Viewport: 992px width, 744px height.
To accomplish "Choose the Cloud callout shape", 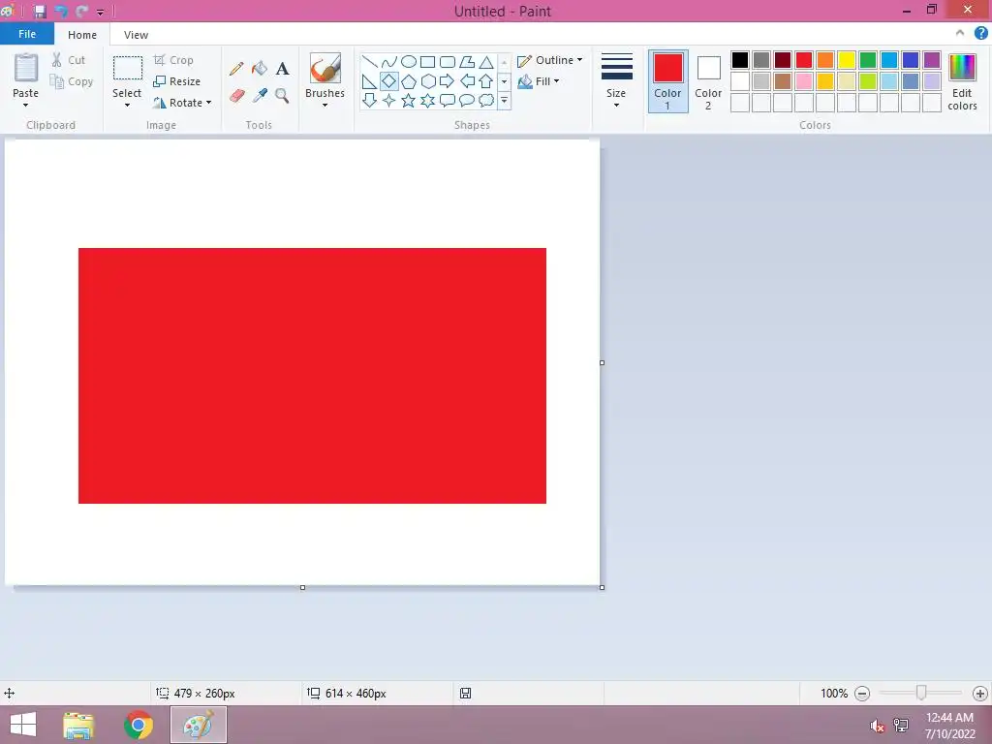I will coord(486,100).
